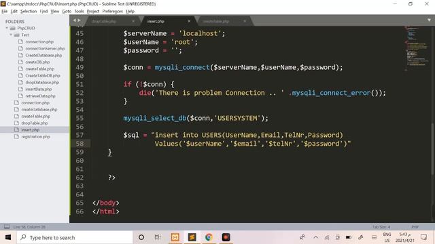Open insertData.php in the sidebar

39,89
